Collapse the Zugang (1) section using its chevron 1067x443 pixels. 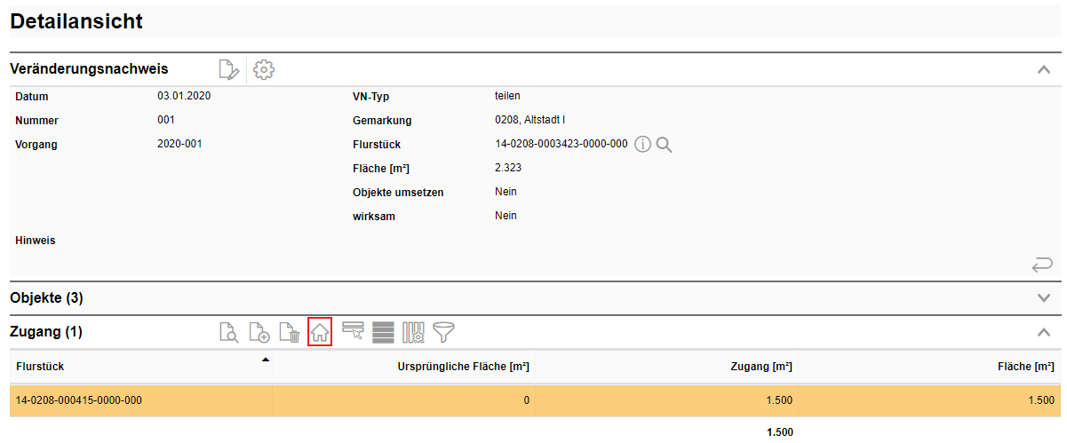[1044, 332]
